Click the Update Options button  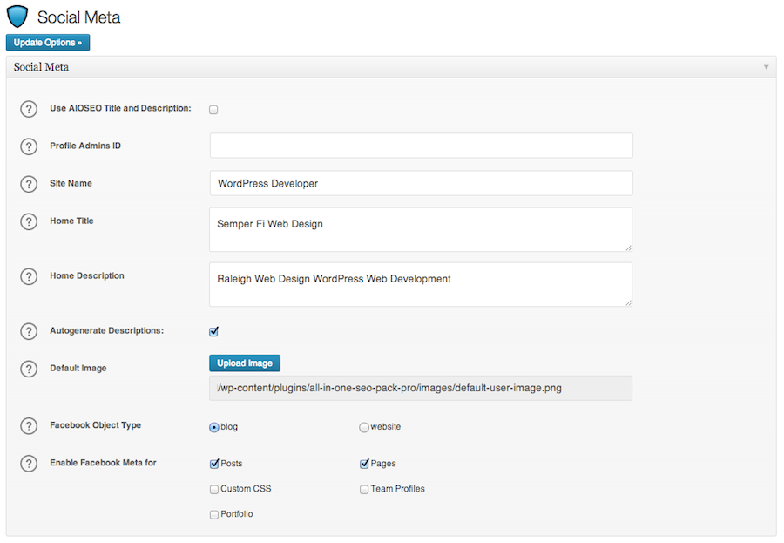48,43
